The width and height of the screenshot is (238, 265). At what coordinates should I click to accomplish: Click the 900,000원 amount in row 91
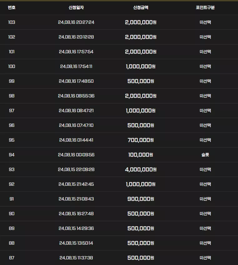coord(141,199)
